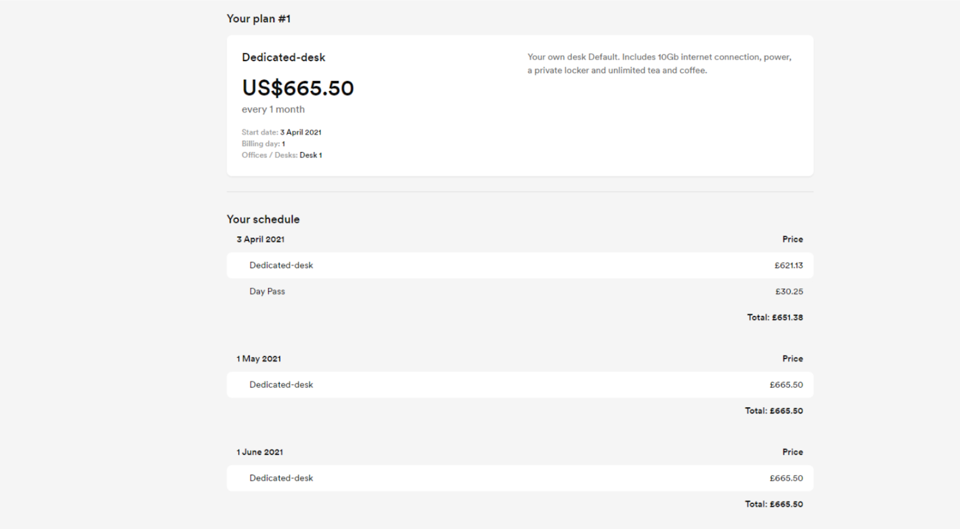960x529 pixels.
Task: Click the Total: £665.50 for June
Action: click(x=774, y=504)
